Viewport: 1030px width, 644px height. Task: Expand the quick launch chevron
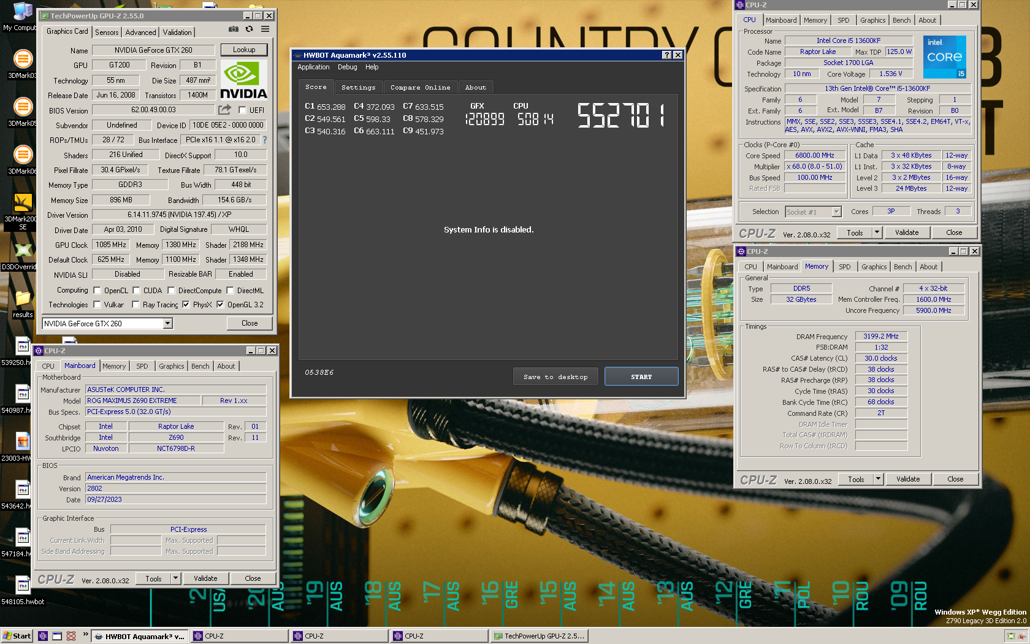coord(85,634)
